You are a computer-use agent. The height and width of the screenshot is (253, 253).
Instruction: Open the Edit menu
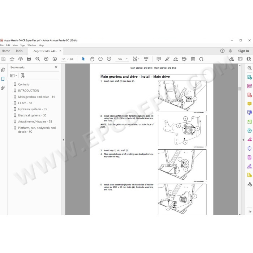pos(8,45)
